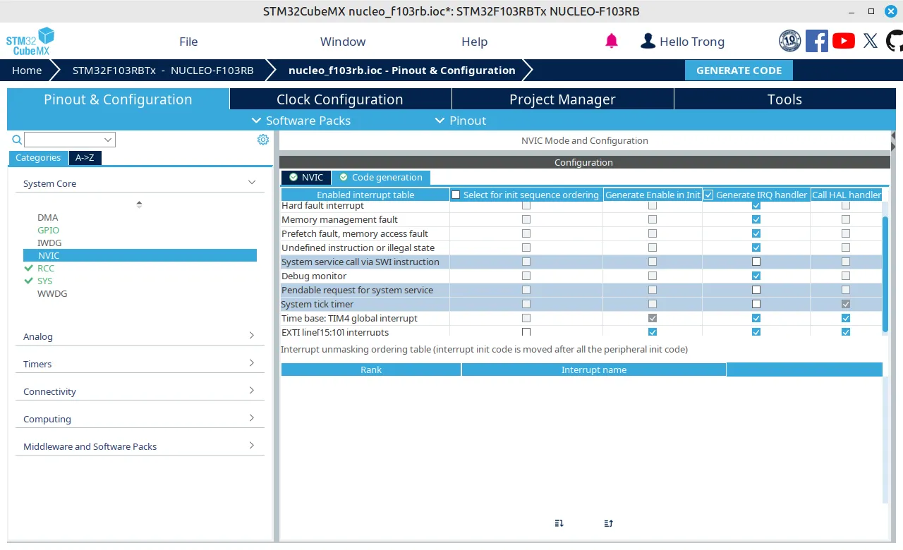Open the Pinout dropdown
903x550 pixels.
pos(461,121)
